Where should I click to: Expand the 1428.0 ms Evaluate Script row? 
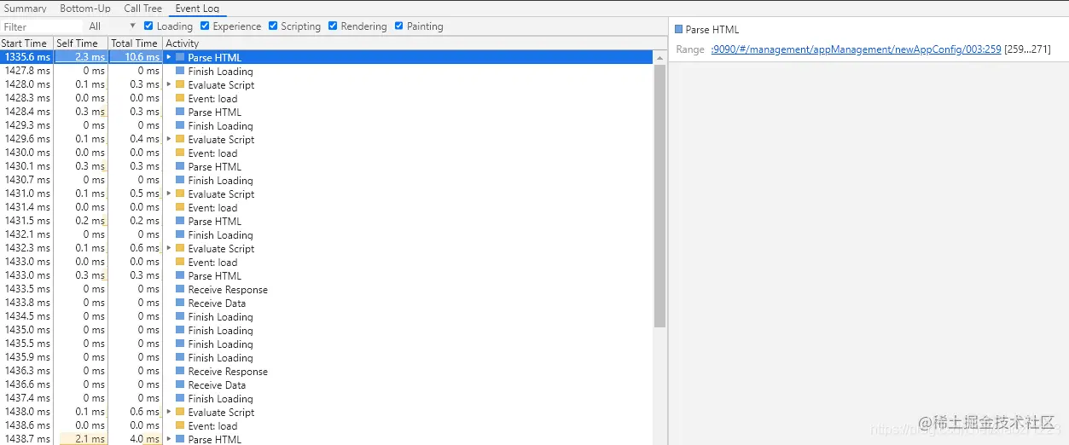(x=169, y=84)
